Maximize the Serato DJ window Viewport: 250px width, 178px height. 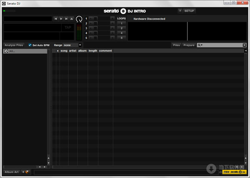point(234,3)
